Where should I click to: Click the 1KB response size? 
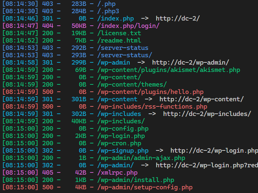click(x=81, y=180)
